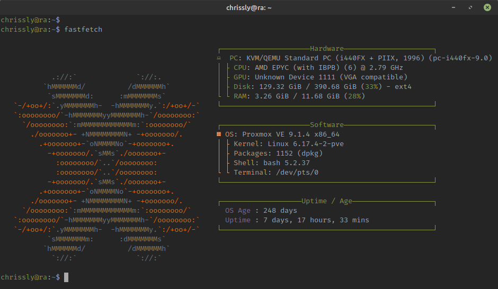Viewport: 498px width, 289px height.
Task: Click the window title 'chrissly@ra: ~'
Action: 248,7
